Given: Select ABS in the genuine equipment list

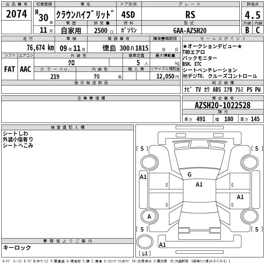Looking at the screenshot, I should click(217, 89).
